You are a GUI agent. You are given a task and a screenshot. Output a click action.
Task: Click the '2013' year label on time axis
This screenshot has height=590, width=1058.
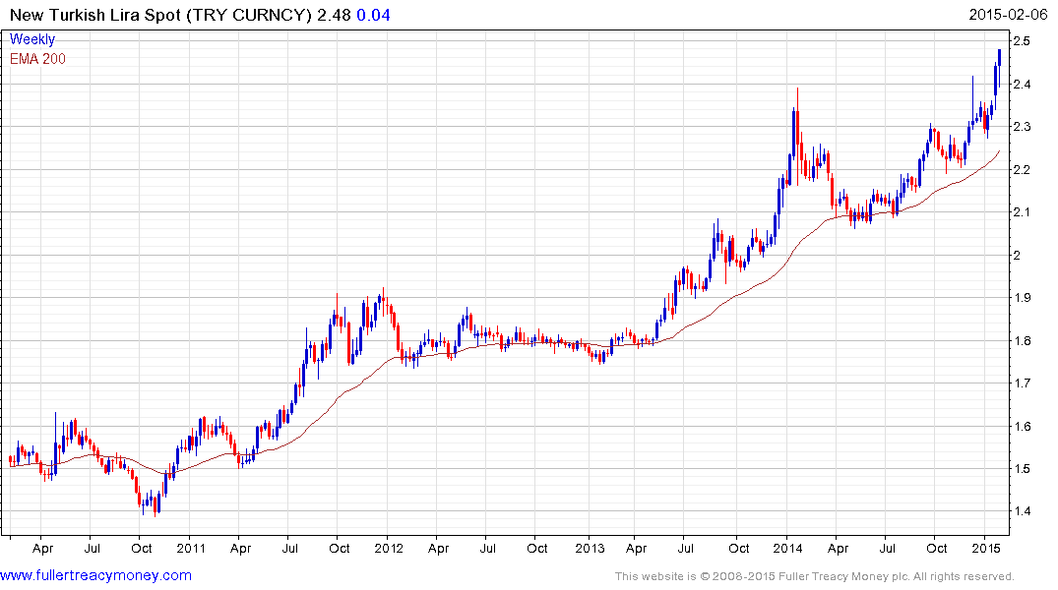(x=590, y=549)
